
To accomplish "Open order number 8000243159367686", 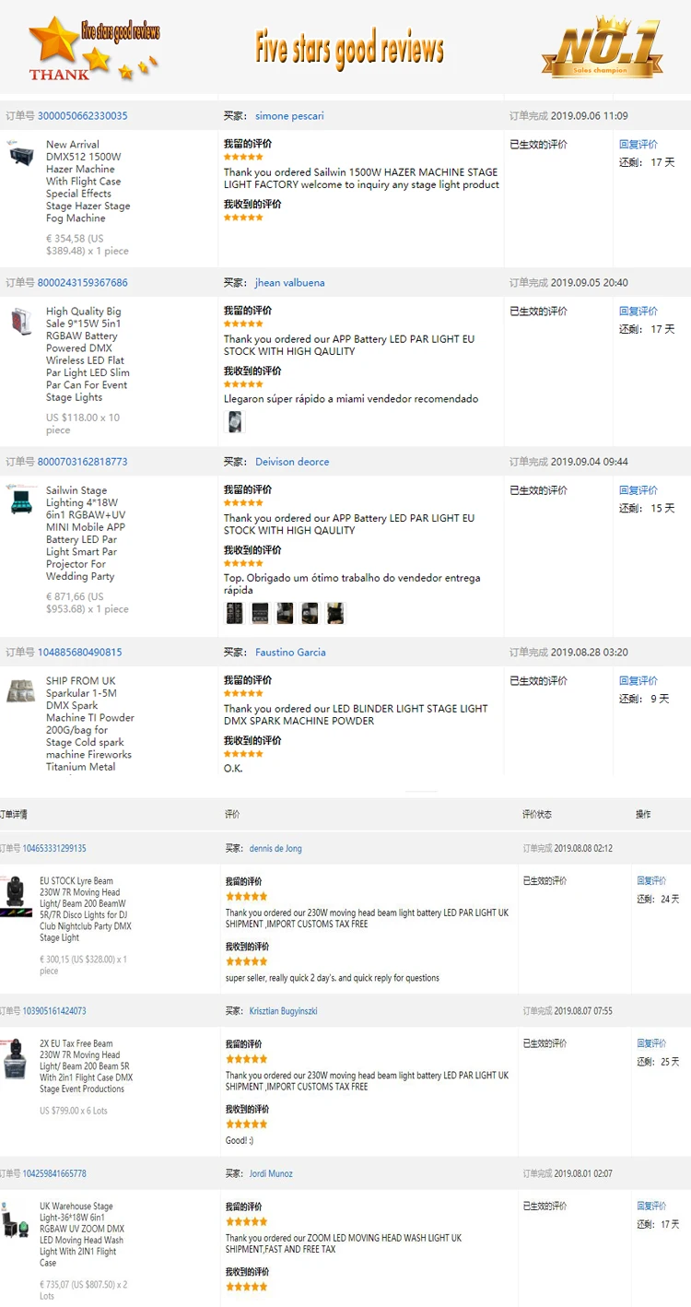I will (x=83, y=283).
